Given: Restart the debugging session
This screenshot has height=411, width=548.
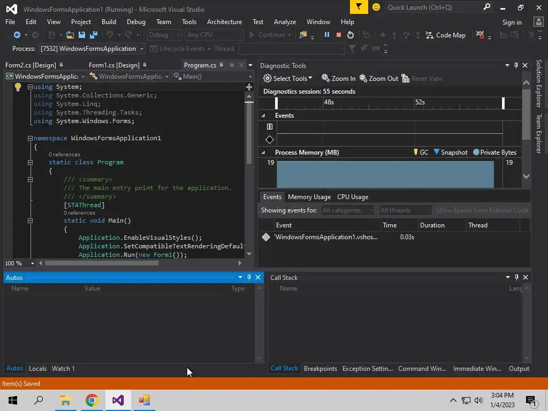Looking at the screenshot, I should coord(350,35).
